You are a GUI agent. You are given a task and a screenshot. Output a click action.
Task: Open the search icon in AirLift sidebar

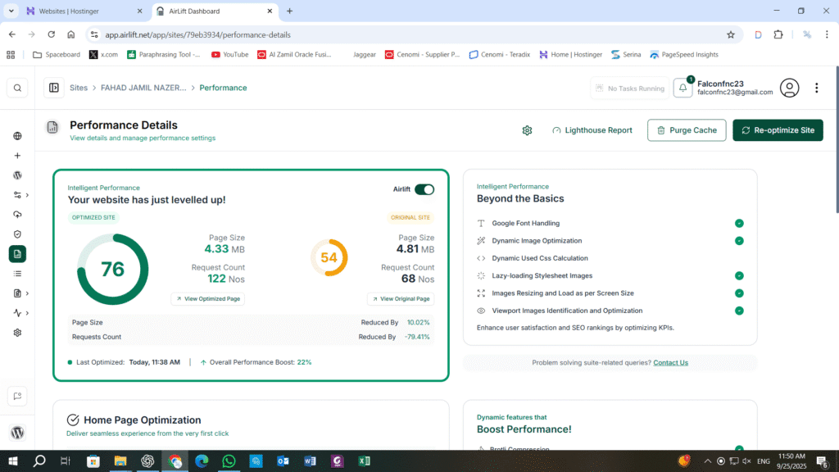pos(17,88)
